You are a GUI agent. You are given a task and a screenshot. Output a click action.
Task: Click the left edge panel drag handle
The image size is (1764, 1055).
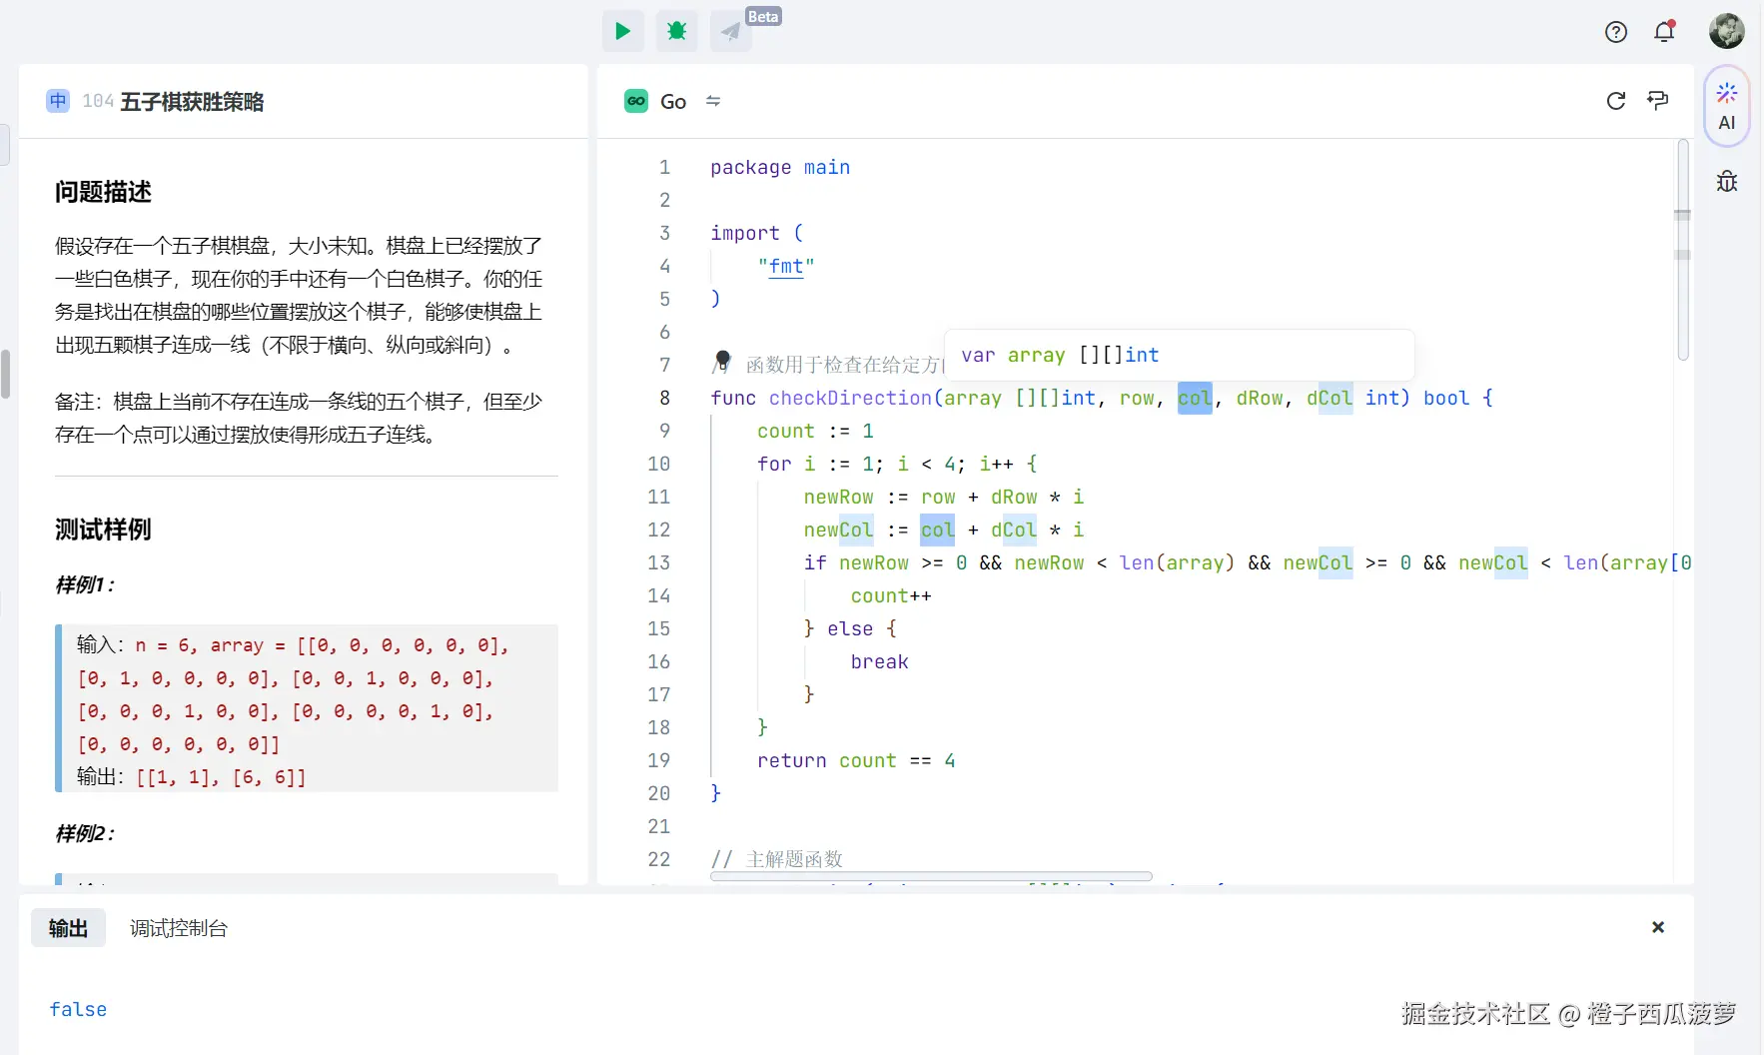coord(5,375)
